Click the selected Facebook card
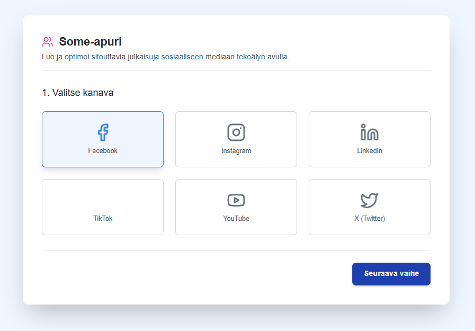 coord(103,139)
